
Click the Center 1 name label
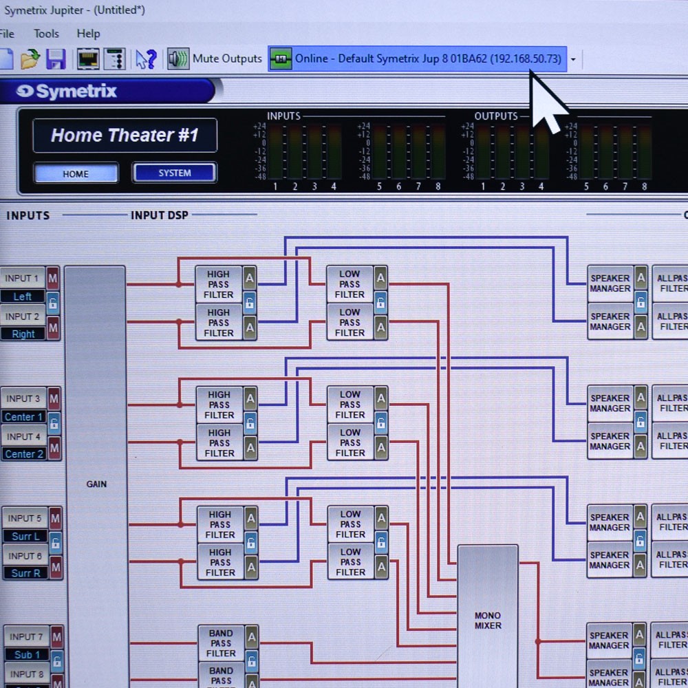[x=23, y=417]
